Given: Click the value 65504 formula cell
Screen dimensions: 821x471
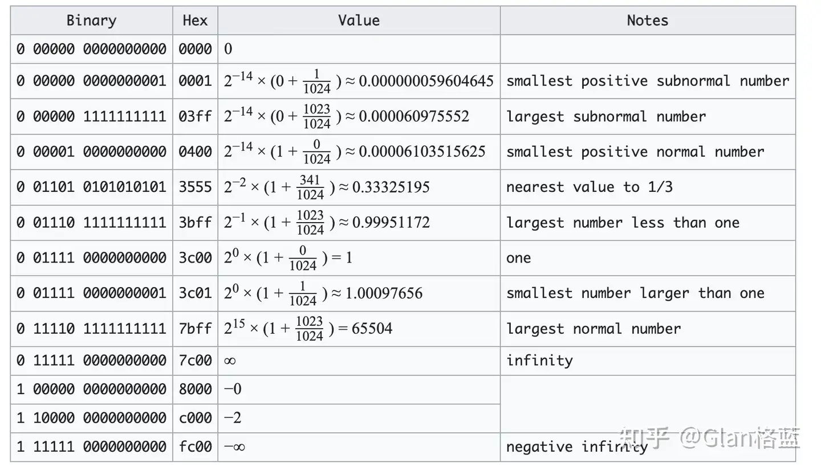Looking at the screenshot, I should pyautogui.click(x=308, y=329).
